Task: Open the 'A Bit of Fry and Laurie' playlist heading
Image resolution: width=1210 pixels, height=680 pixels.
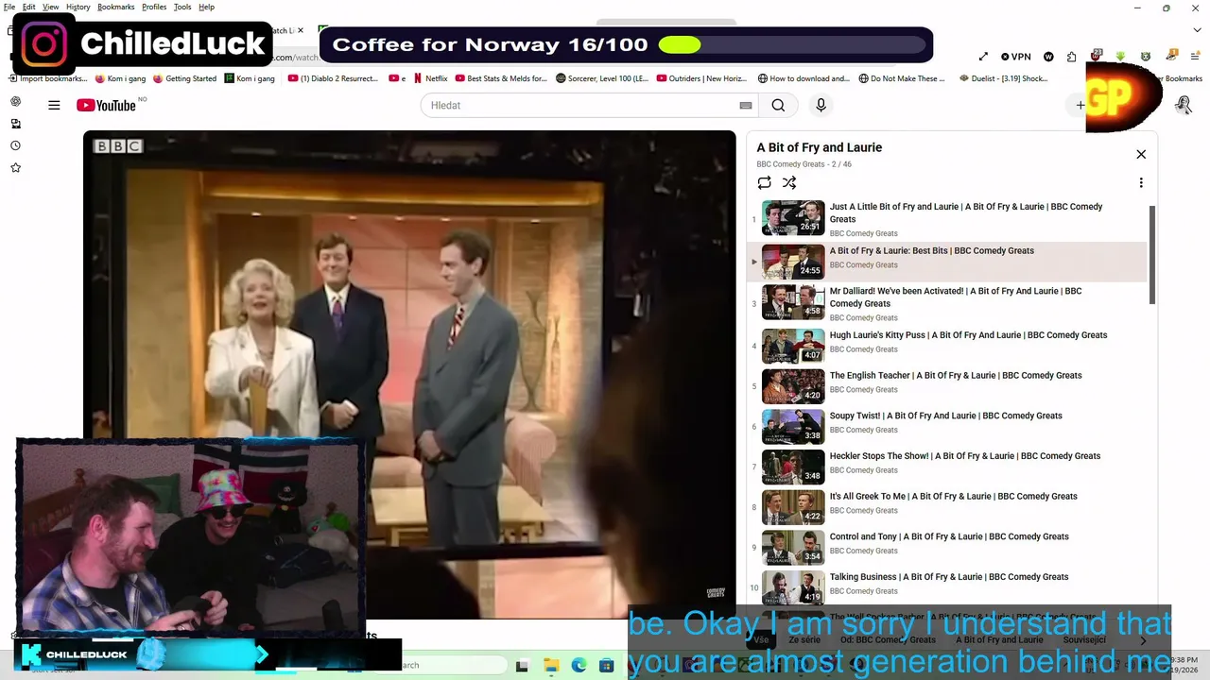Action: [x=819, y=147]
